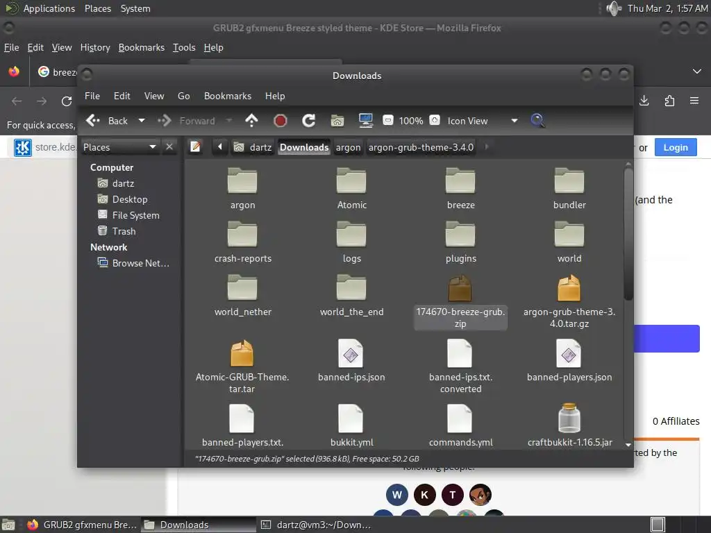Select the commands.yml file
Viewport: 711px width, 533px height.
[x=461, y=425]
